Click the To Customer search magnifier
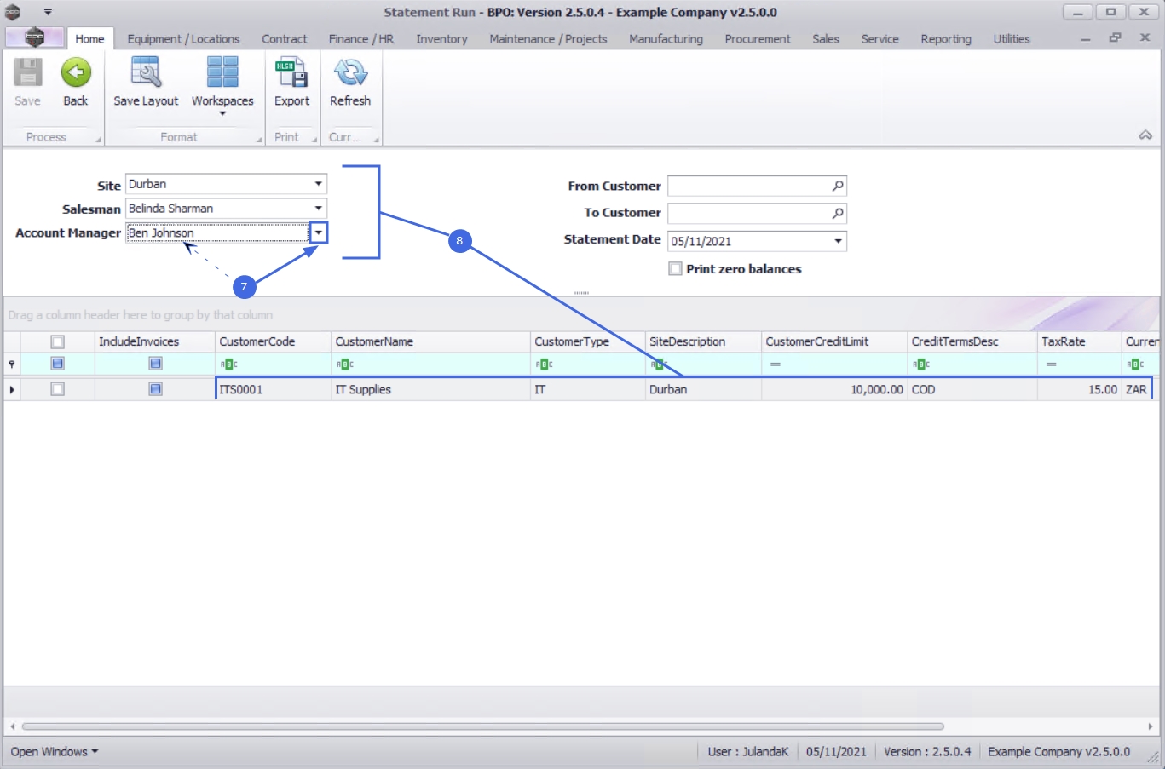1165x769 pixels. pos(838,213)
